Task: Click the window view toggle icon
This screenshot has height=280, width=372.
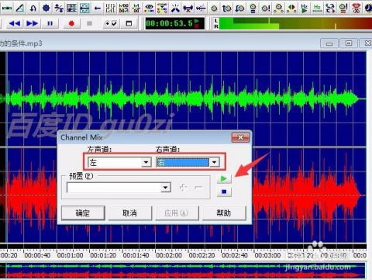Action: (129, 24)
